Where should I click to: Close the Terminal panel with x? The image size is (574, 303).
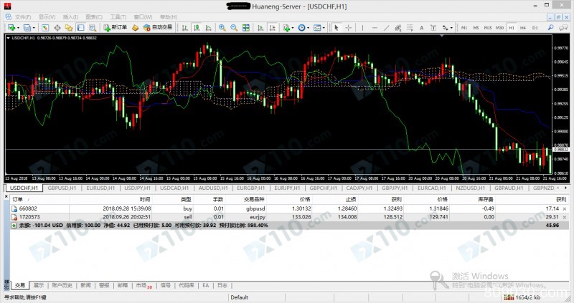point(6,197)
